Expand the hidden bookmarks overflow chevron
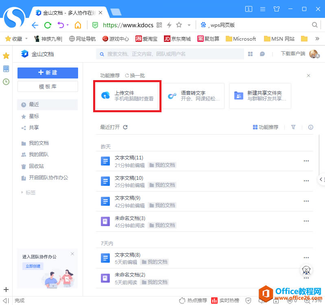This screenshot has height=305, width=325. [317, 39]
